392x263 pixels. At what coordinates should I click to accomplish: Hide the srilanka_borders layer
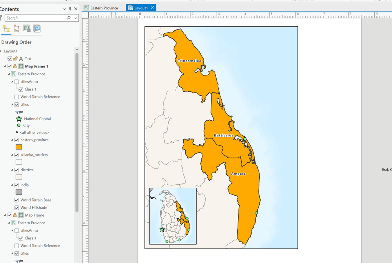[17, 155]
